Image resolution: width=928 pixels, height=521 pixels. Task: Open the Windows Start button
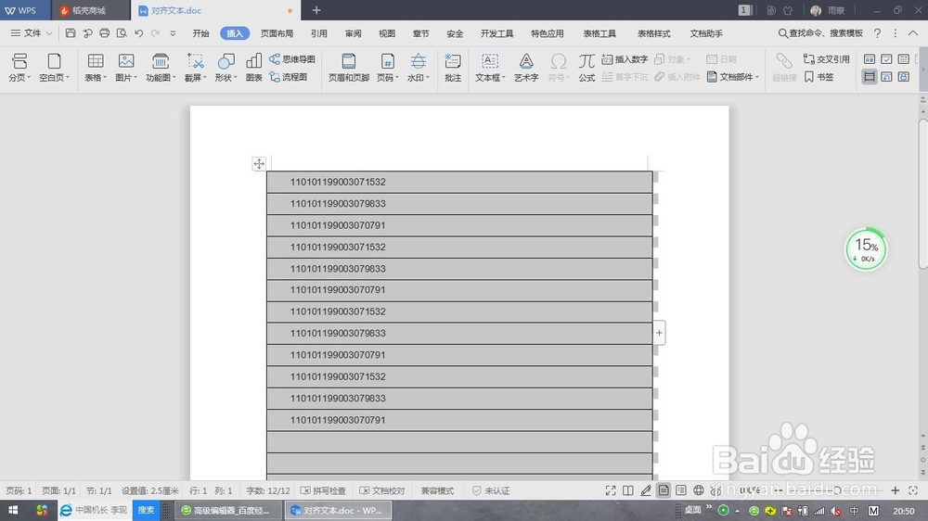click(13, 511)
